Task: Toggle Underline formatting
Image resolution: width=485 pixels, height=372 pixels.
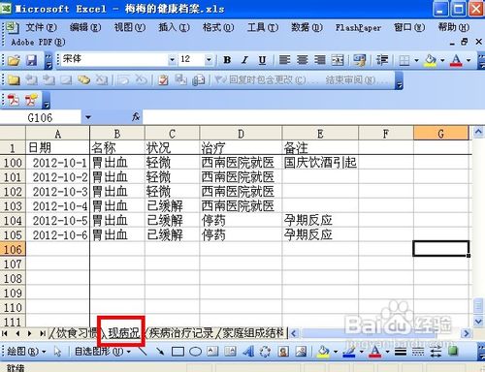Action: point(262,60)
